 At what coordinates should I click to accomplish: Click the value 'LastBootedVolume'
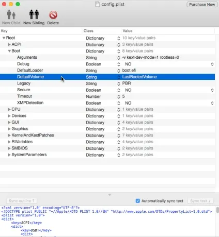139,77
